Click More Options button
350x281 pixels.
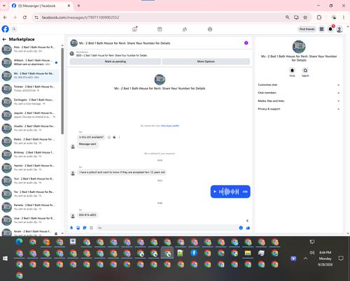(206, 62)
